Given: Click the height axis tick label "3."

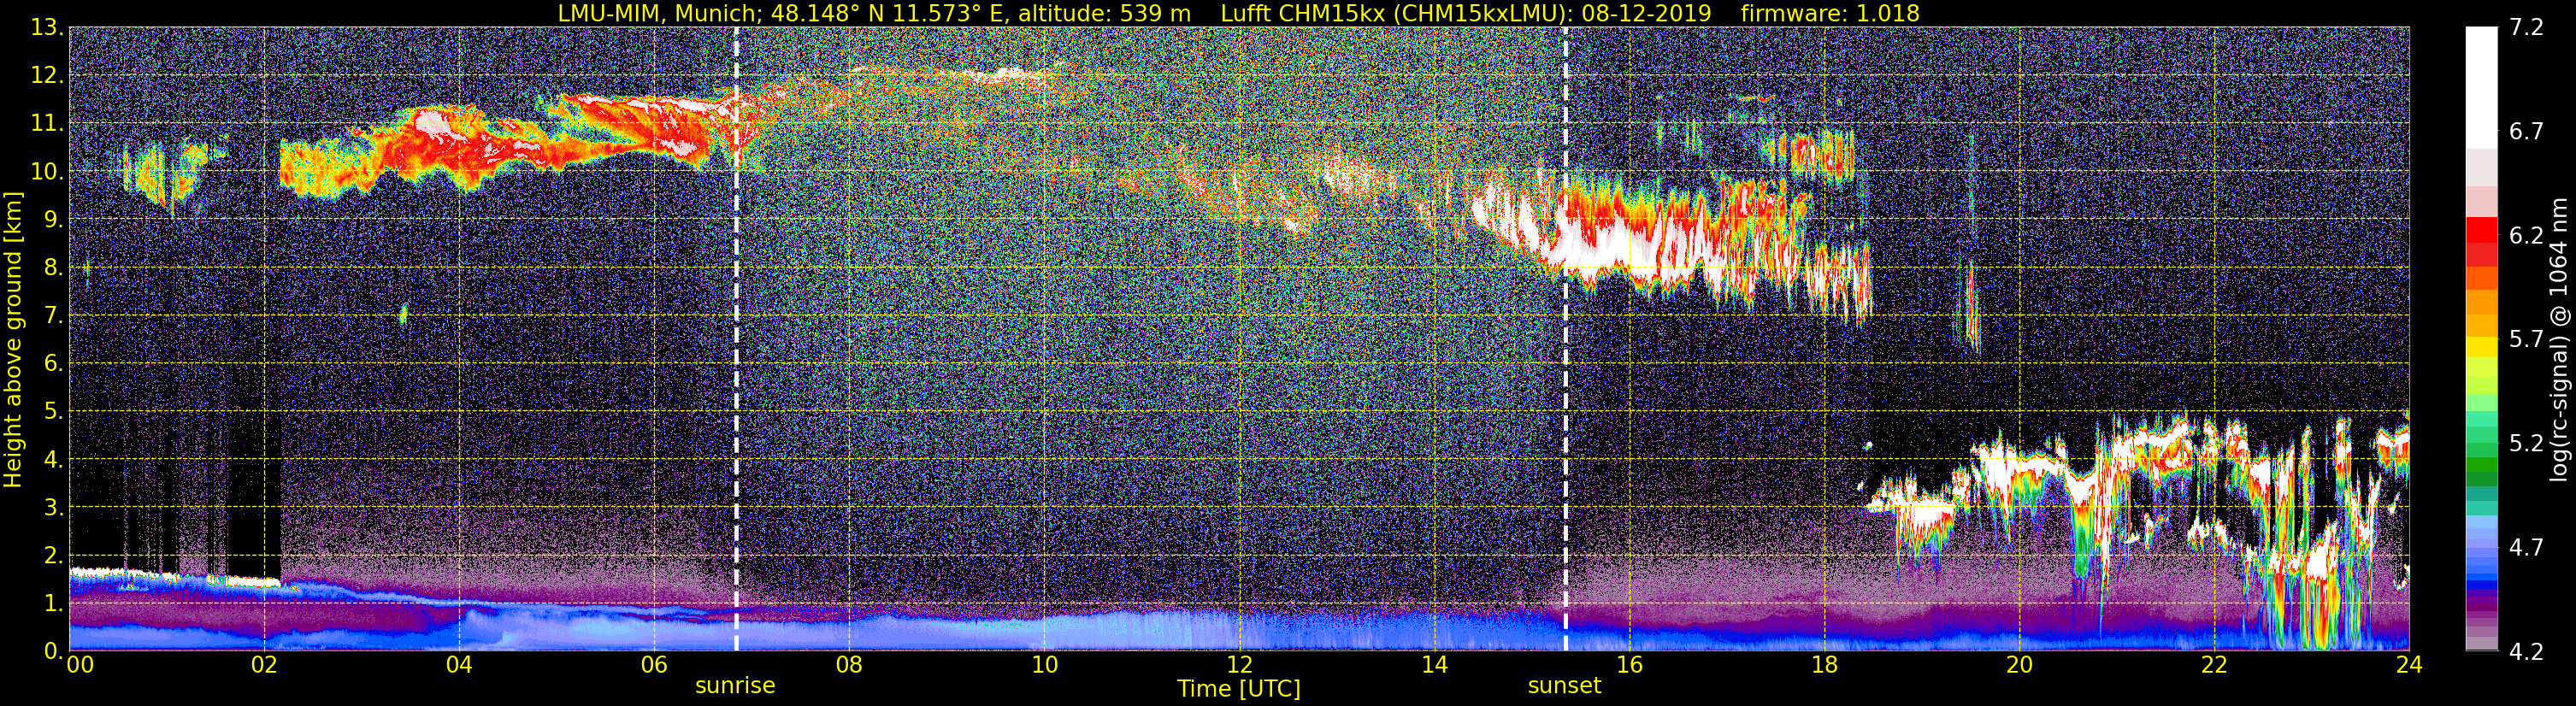Looking at the screenshot, I should point(53,508).
